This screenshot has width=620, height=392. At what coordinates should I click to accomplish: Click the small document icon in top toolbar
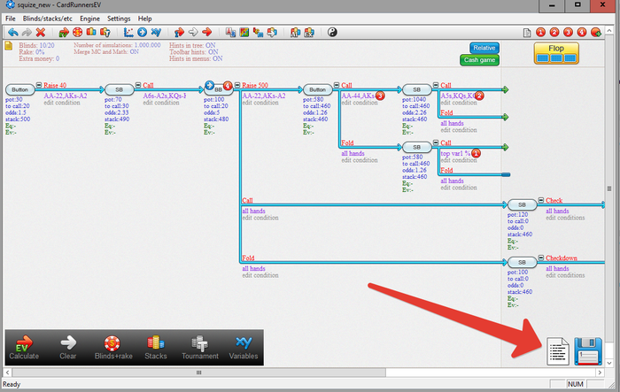pyautogui.click(x=527, y=33)
